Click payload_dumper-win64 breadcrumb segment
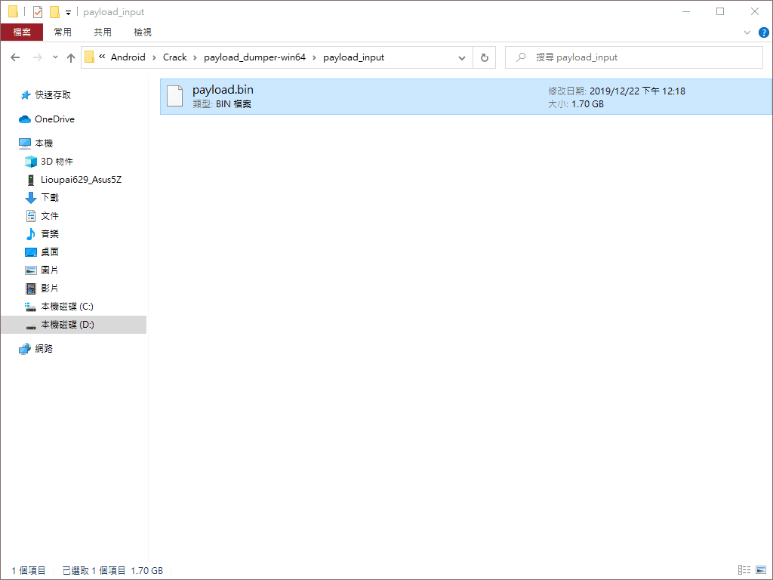The image size is (773, 580). (254, 57)
